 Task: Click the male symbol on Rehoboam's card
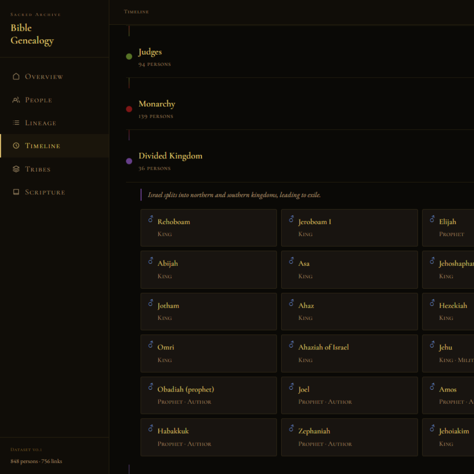tap(151, 219)
